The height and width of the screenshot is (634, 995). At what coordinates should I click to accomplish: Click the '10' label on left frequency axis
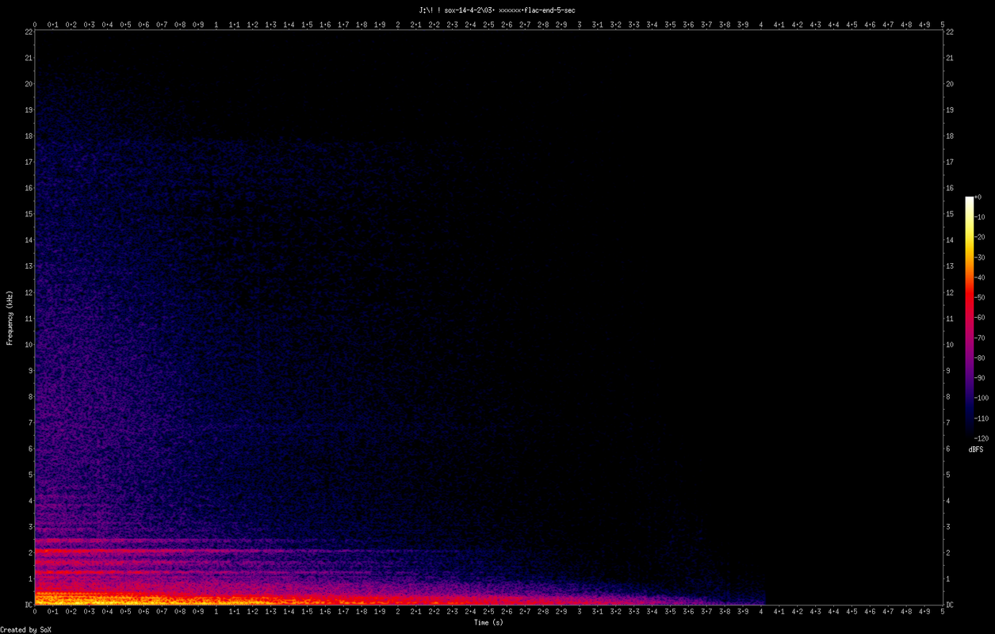pyautogui.click(x=28, y=344)
